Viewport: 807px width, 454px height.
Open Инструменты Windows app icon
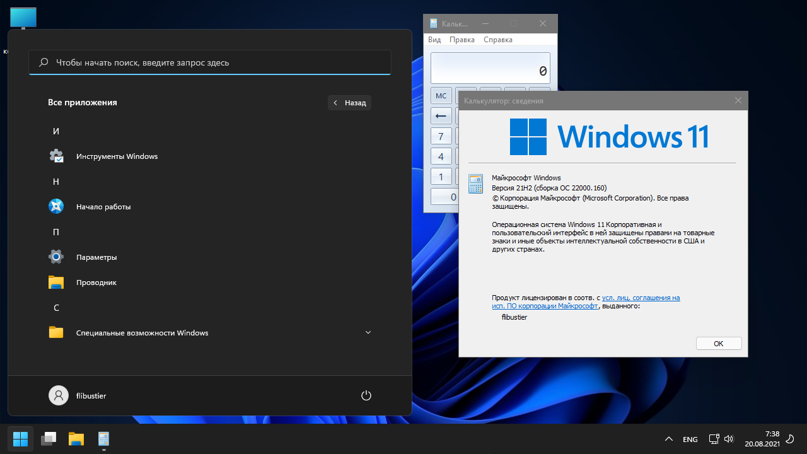pyautogui.click(x=57, y=156)
